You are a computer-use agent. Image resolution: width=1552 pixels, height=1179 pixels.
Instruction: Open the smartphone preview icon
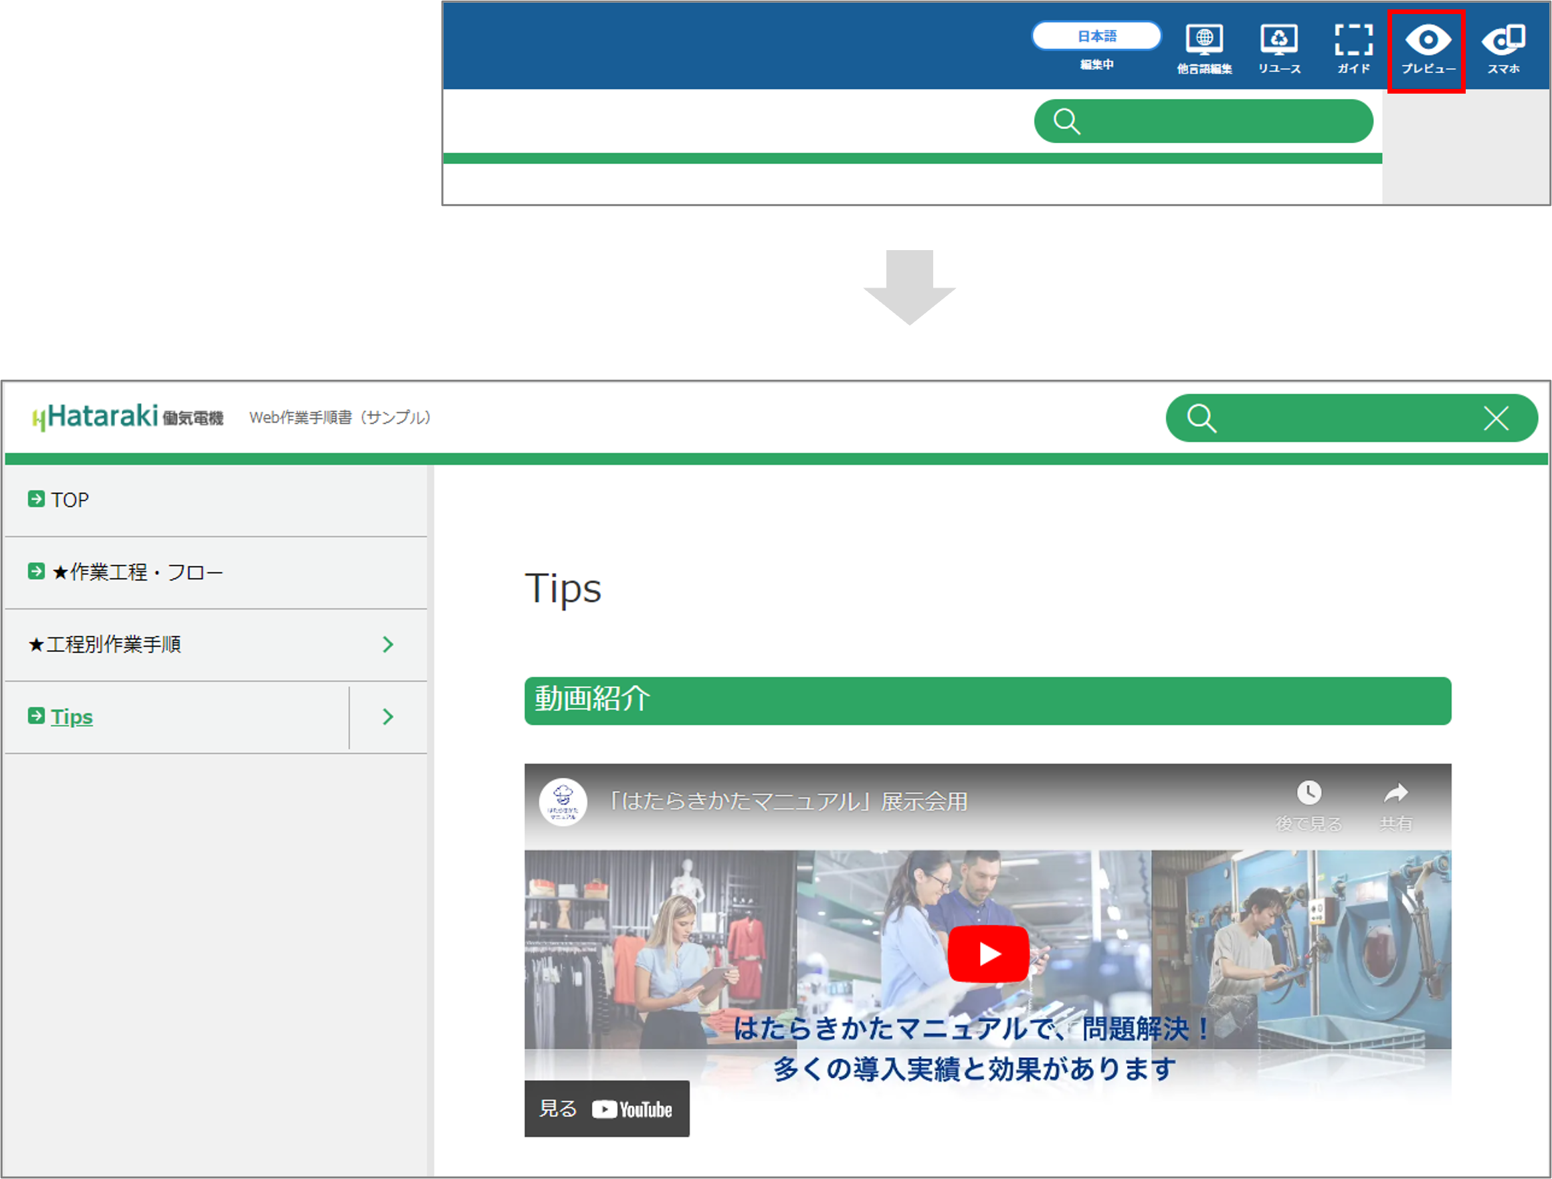tap(1503, 41)
